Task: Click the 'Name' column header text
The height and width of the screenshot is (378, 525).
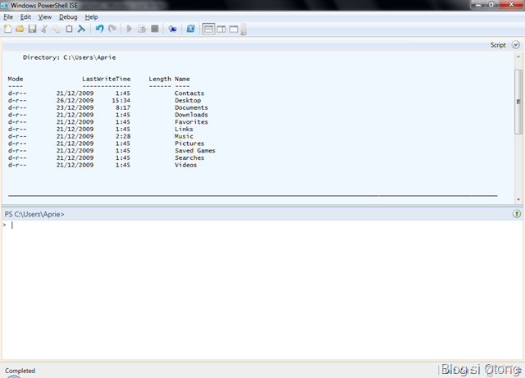Action: pos(182,79)
